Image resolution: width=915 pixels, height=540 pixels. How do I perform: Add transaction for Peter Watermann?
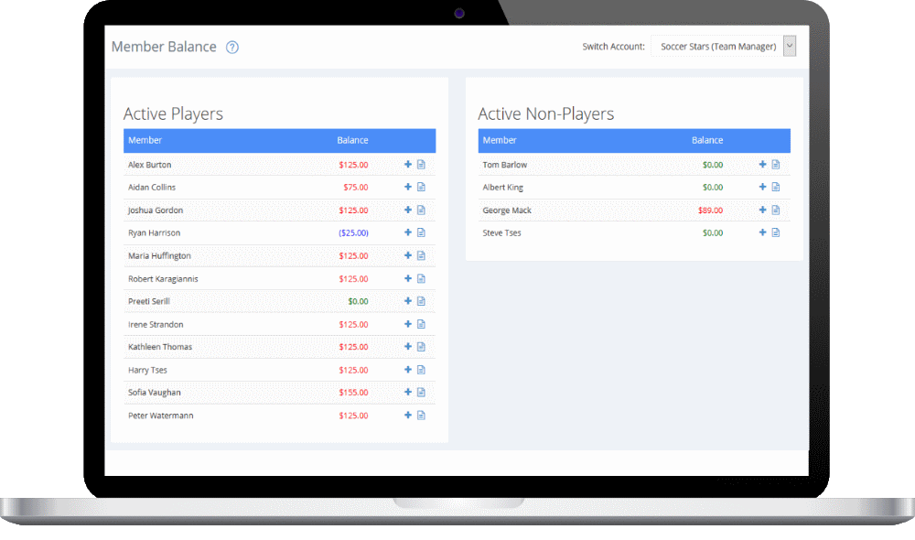(408, 416)
